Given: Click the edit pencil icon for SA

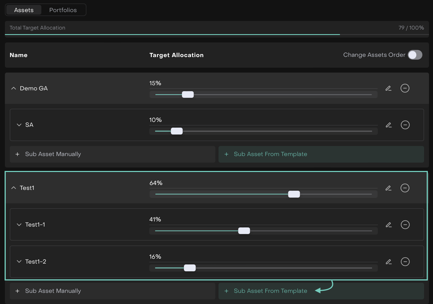Looking at the screenshot, I should 388,125.
